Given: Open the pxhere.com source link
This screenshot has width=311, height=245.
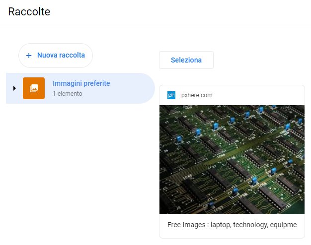Looking at the screenshot, I should 197,95.
